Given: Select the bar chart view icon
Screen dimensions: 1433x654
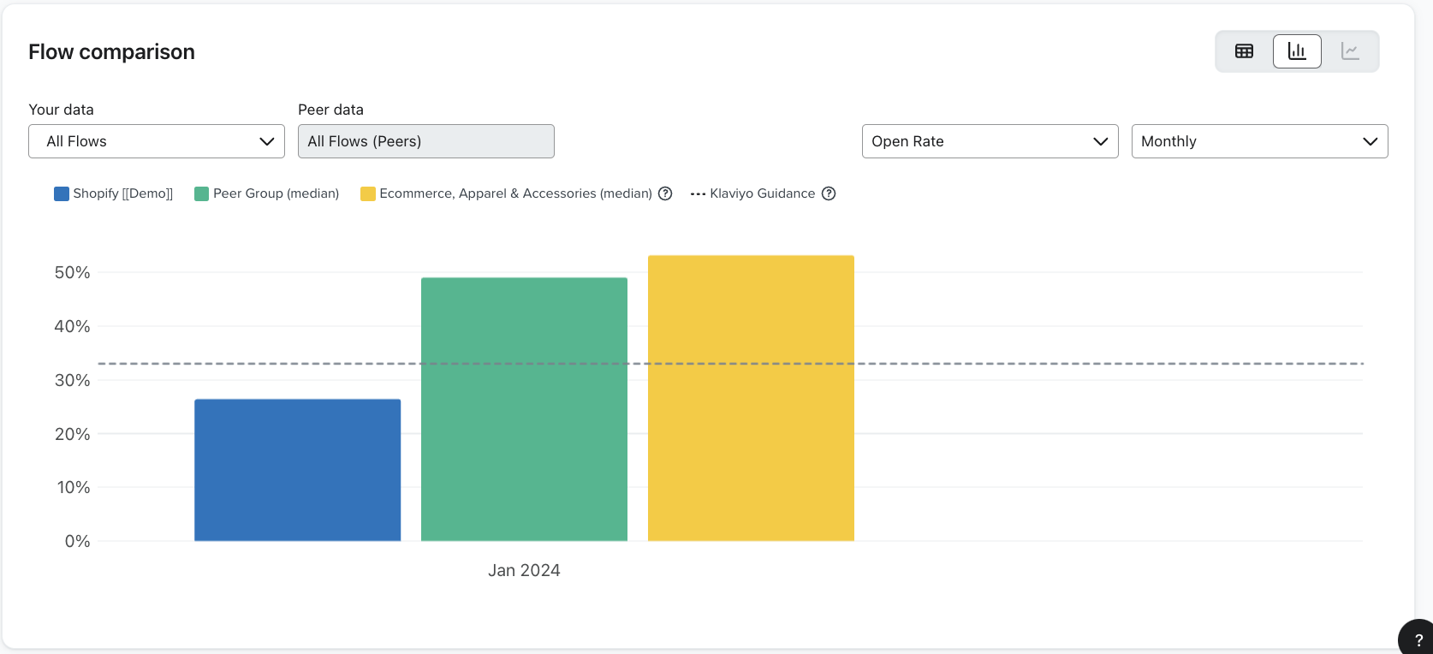Looking at the screenshot, I should tap(1297, 51).
